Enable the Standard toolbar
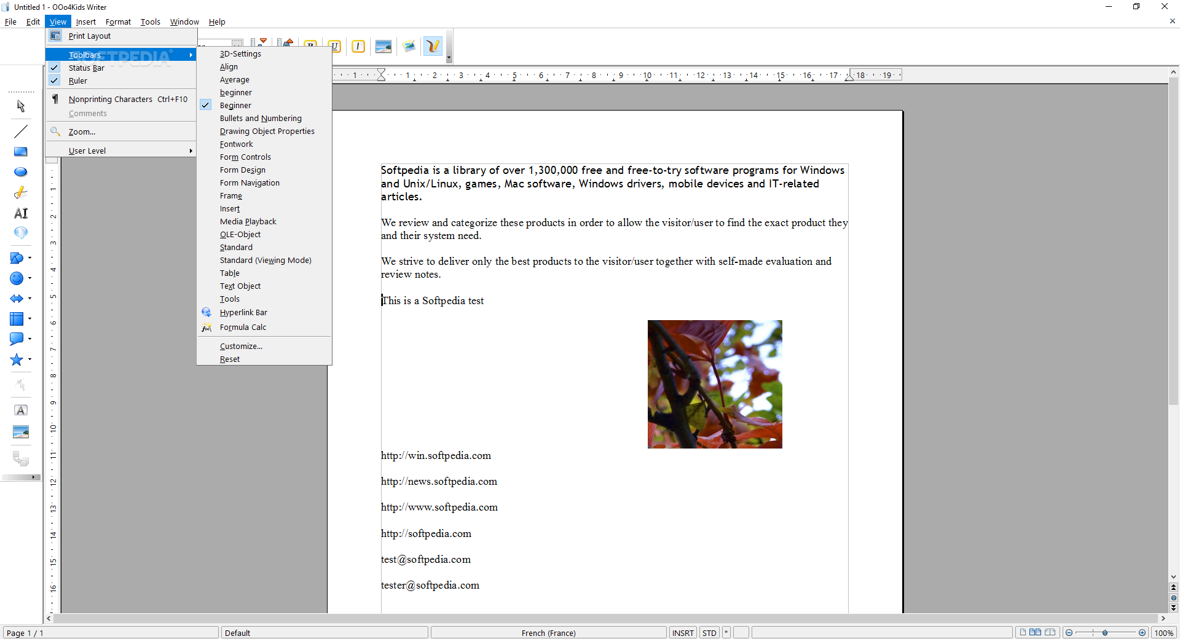This screenshot has height=639, width=1180. pyautogui.click(x=264, y=247)
